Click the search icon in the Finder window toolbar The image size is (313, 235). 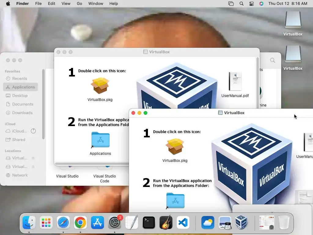point(272,60)
